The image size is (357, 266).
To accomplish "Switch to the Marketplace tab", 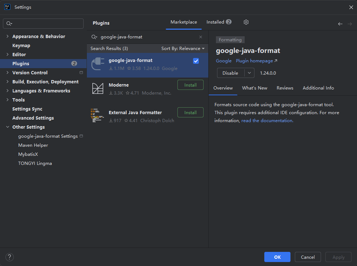I will [x=184, y=22].
